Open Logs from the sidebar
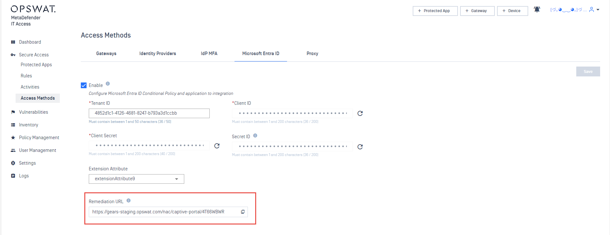This screenshot has width=610, height=235. pos(24,176)
